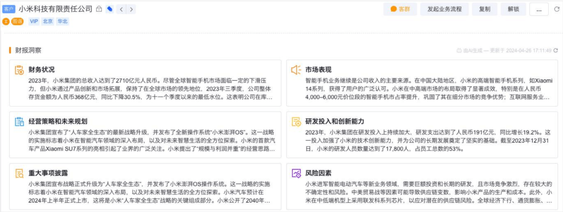This screenshot has width=563, height=212.
Task: Click the lock icon beside company name
Action: pos(99,9)
